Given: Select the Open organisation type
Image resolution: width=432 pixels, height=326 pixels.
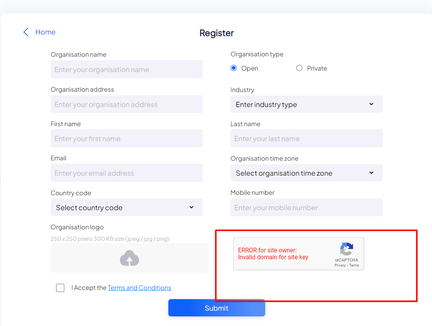Looking at the screenshot, I should click(x=234, y=68).
